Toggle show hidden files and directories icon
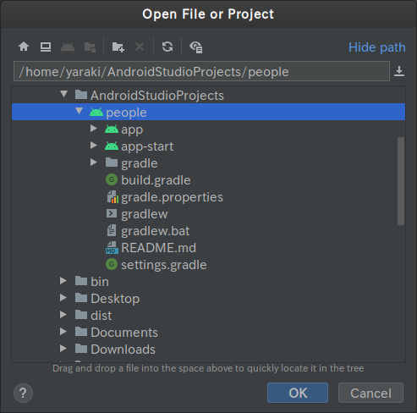 point(196,47)
